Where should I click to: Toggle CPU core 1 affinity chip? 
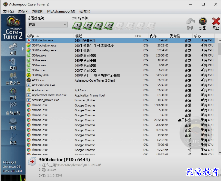[77, 26]
